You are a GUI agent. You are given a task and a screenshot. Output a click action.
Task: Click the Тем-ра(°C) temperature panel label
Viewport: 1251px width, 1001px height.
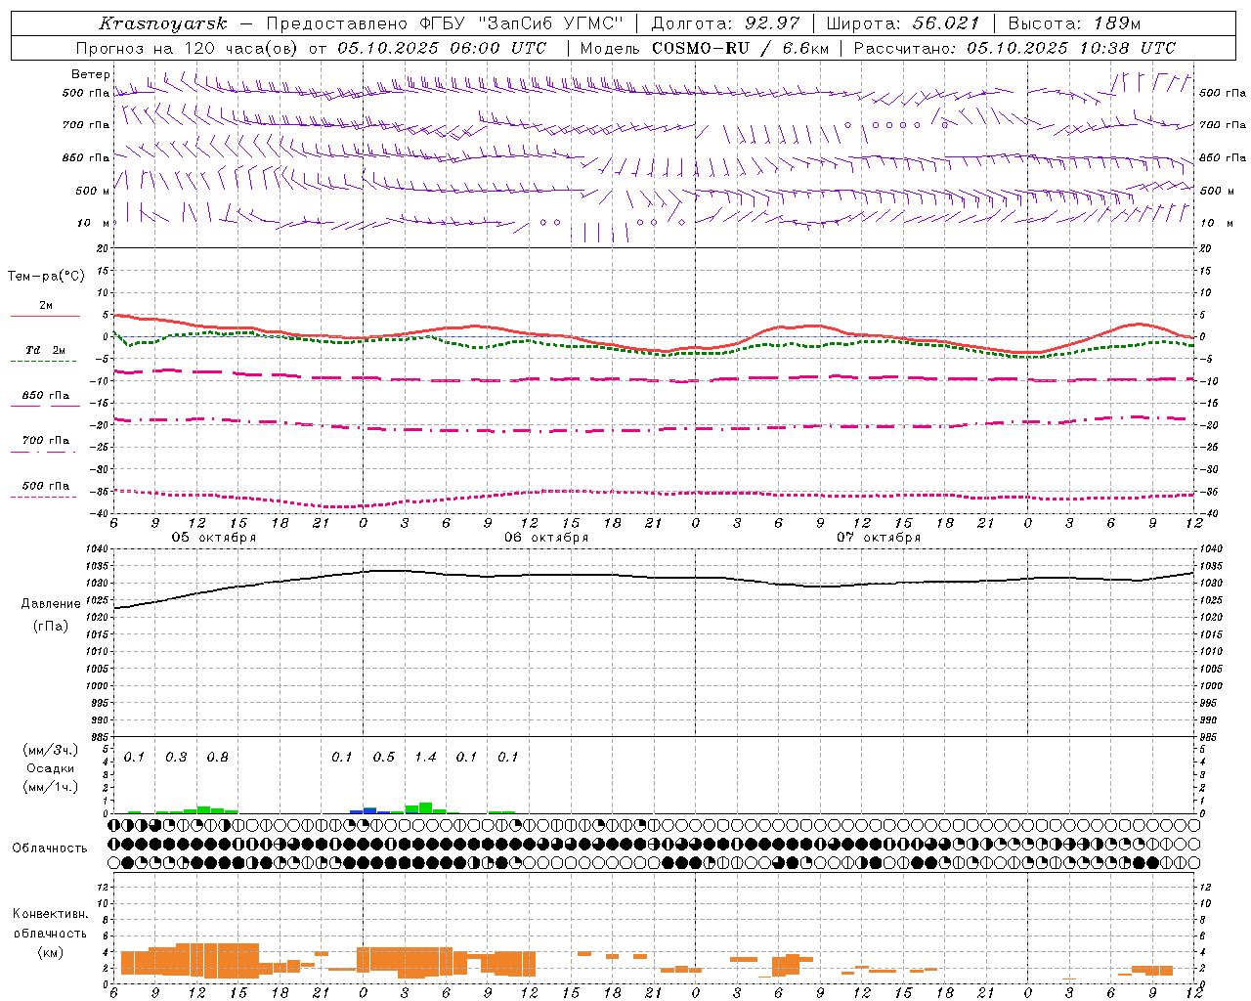pyautogui.click(x=46, y=277)
